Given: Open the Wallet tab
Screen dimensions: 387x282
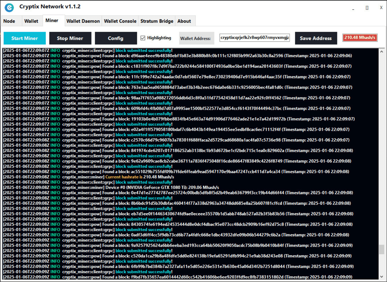Looking at the screenshot, I should 31,21.
